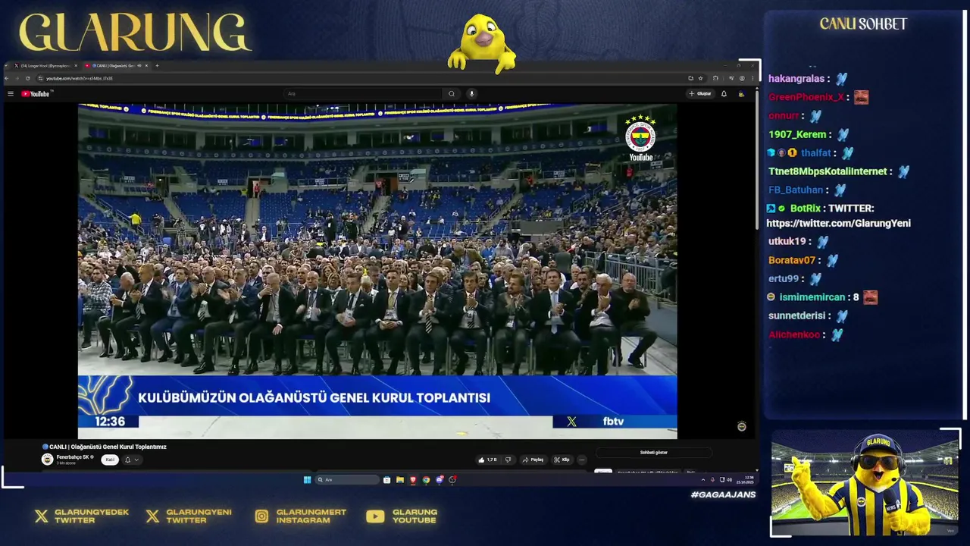970x546 pixels.
Task: Open Brave browser from taskbar
Action: coord(413,479)
